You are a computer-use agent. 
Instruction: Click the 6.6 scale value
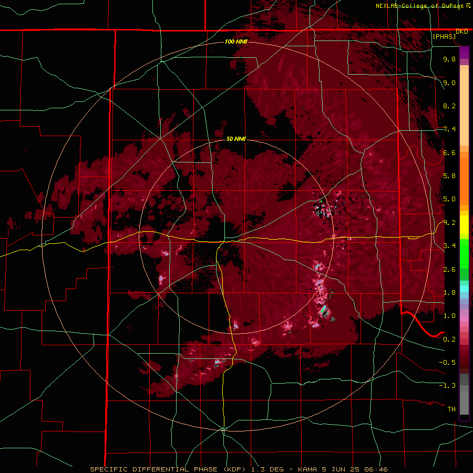tap(449, 152)
